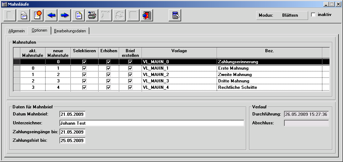Click the Datum Mahnbrief date field
Viewport: 343px width, 162px height.
coord(73,114)
